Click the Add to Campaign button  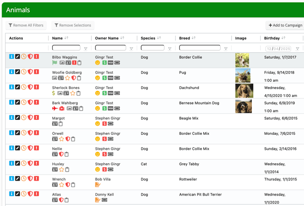[285, 25]
